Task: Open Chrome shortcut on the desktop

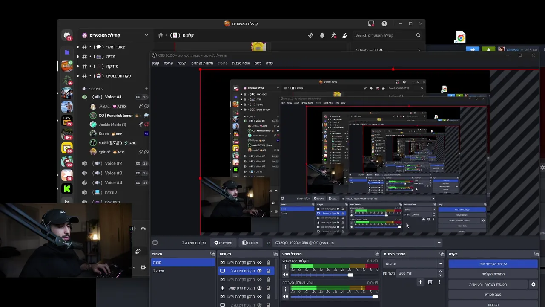Action: [460, 38]
